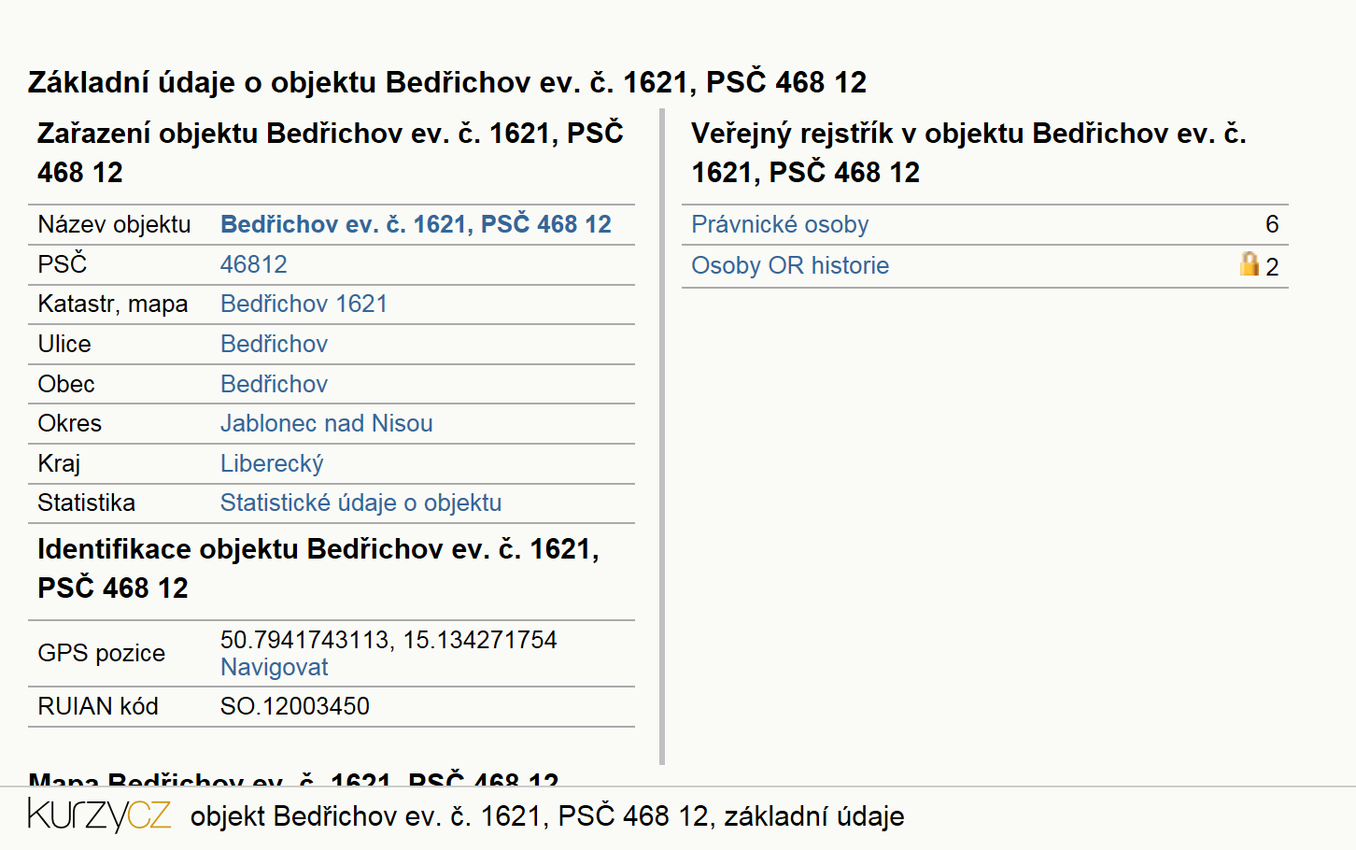Open Právnické osoby link

click(780, 225)
